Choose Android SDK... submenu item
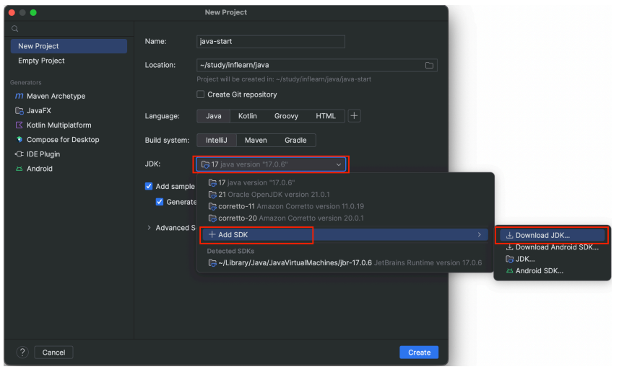 click(x=553, y=271)
